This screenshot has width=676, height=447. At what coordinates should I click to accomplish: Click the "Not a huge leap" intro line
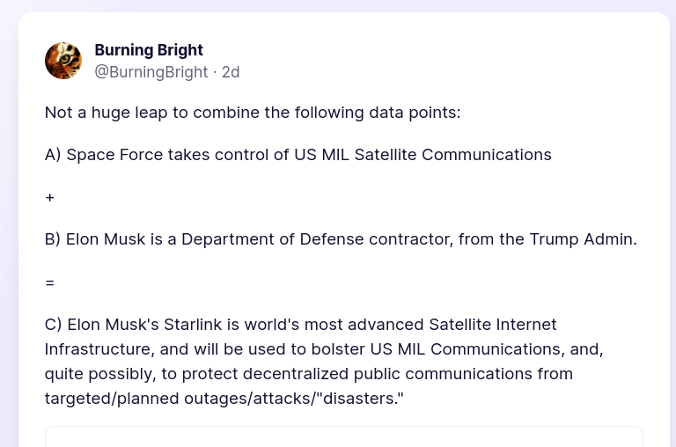tap(253, 113)
